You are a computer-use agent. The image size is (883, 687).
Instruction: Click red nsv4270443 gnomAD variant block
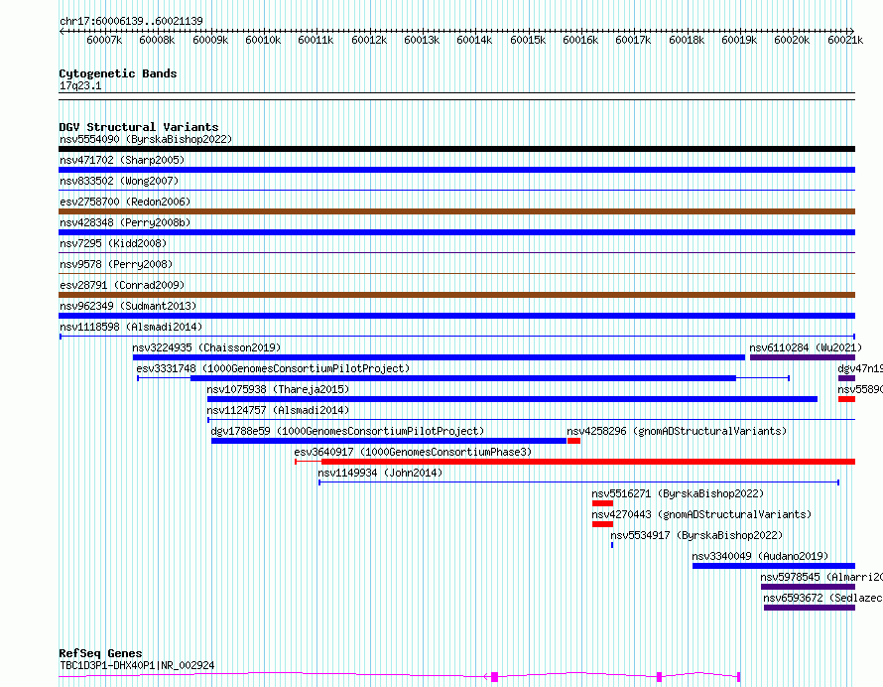pos(602,524)
